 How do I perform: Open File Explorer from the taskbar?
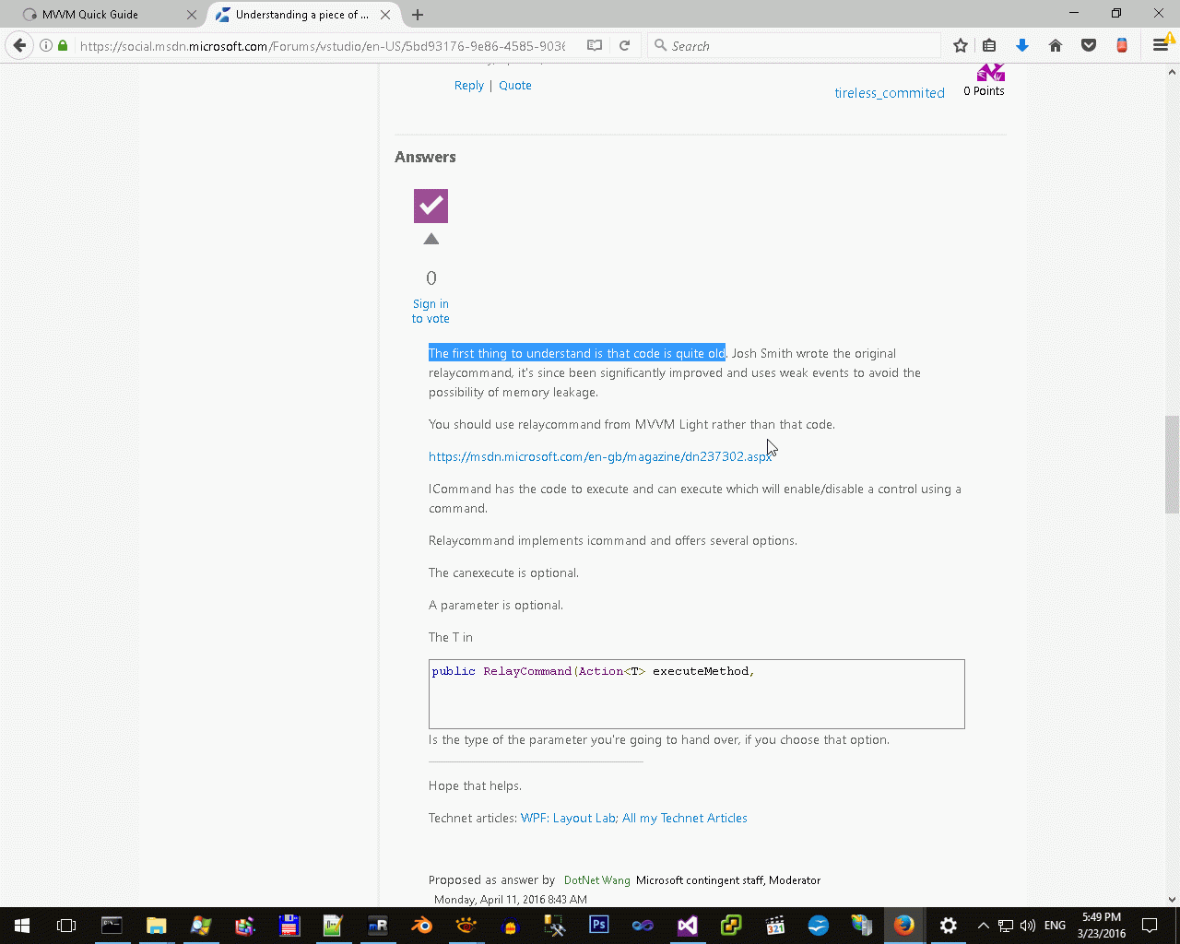point(156,926)
